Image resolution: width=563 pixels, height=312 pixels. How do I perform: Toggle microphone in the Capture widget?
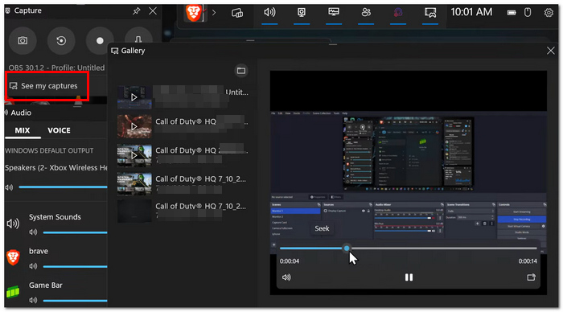point(138,37)
